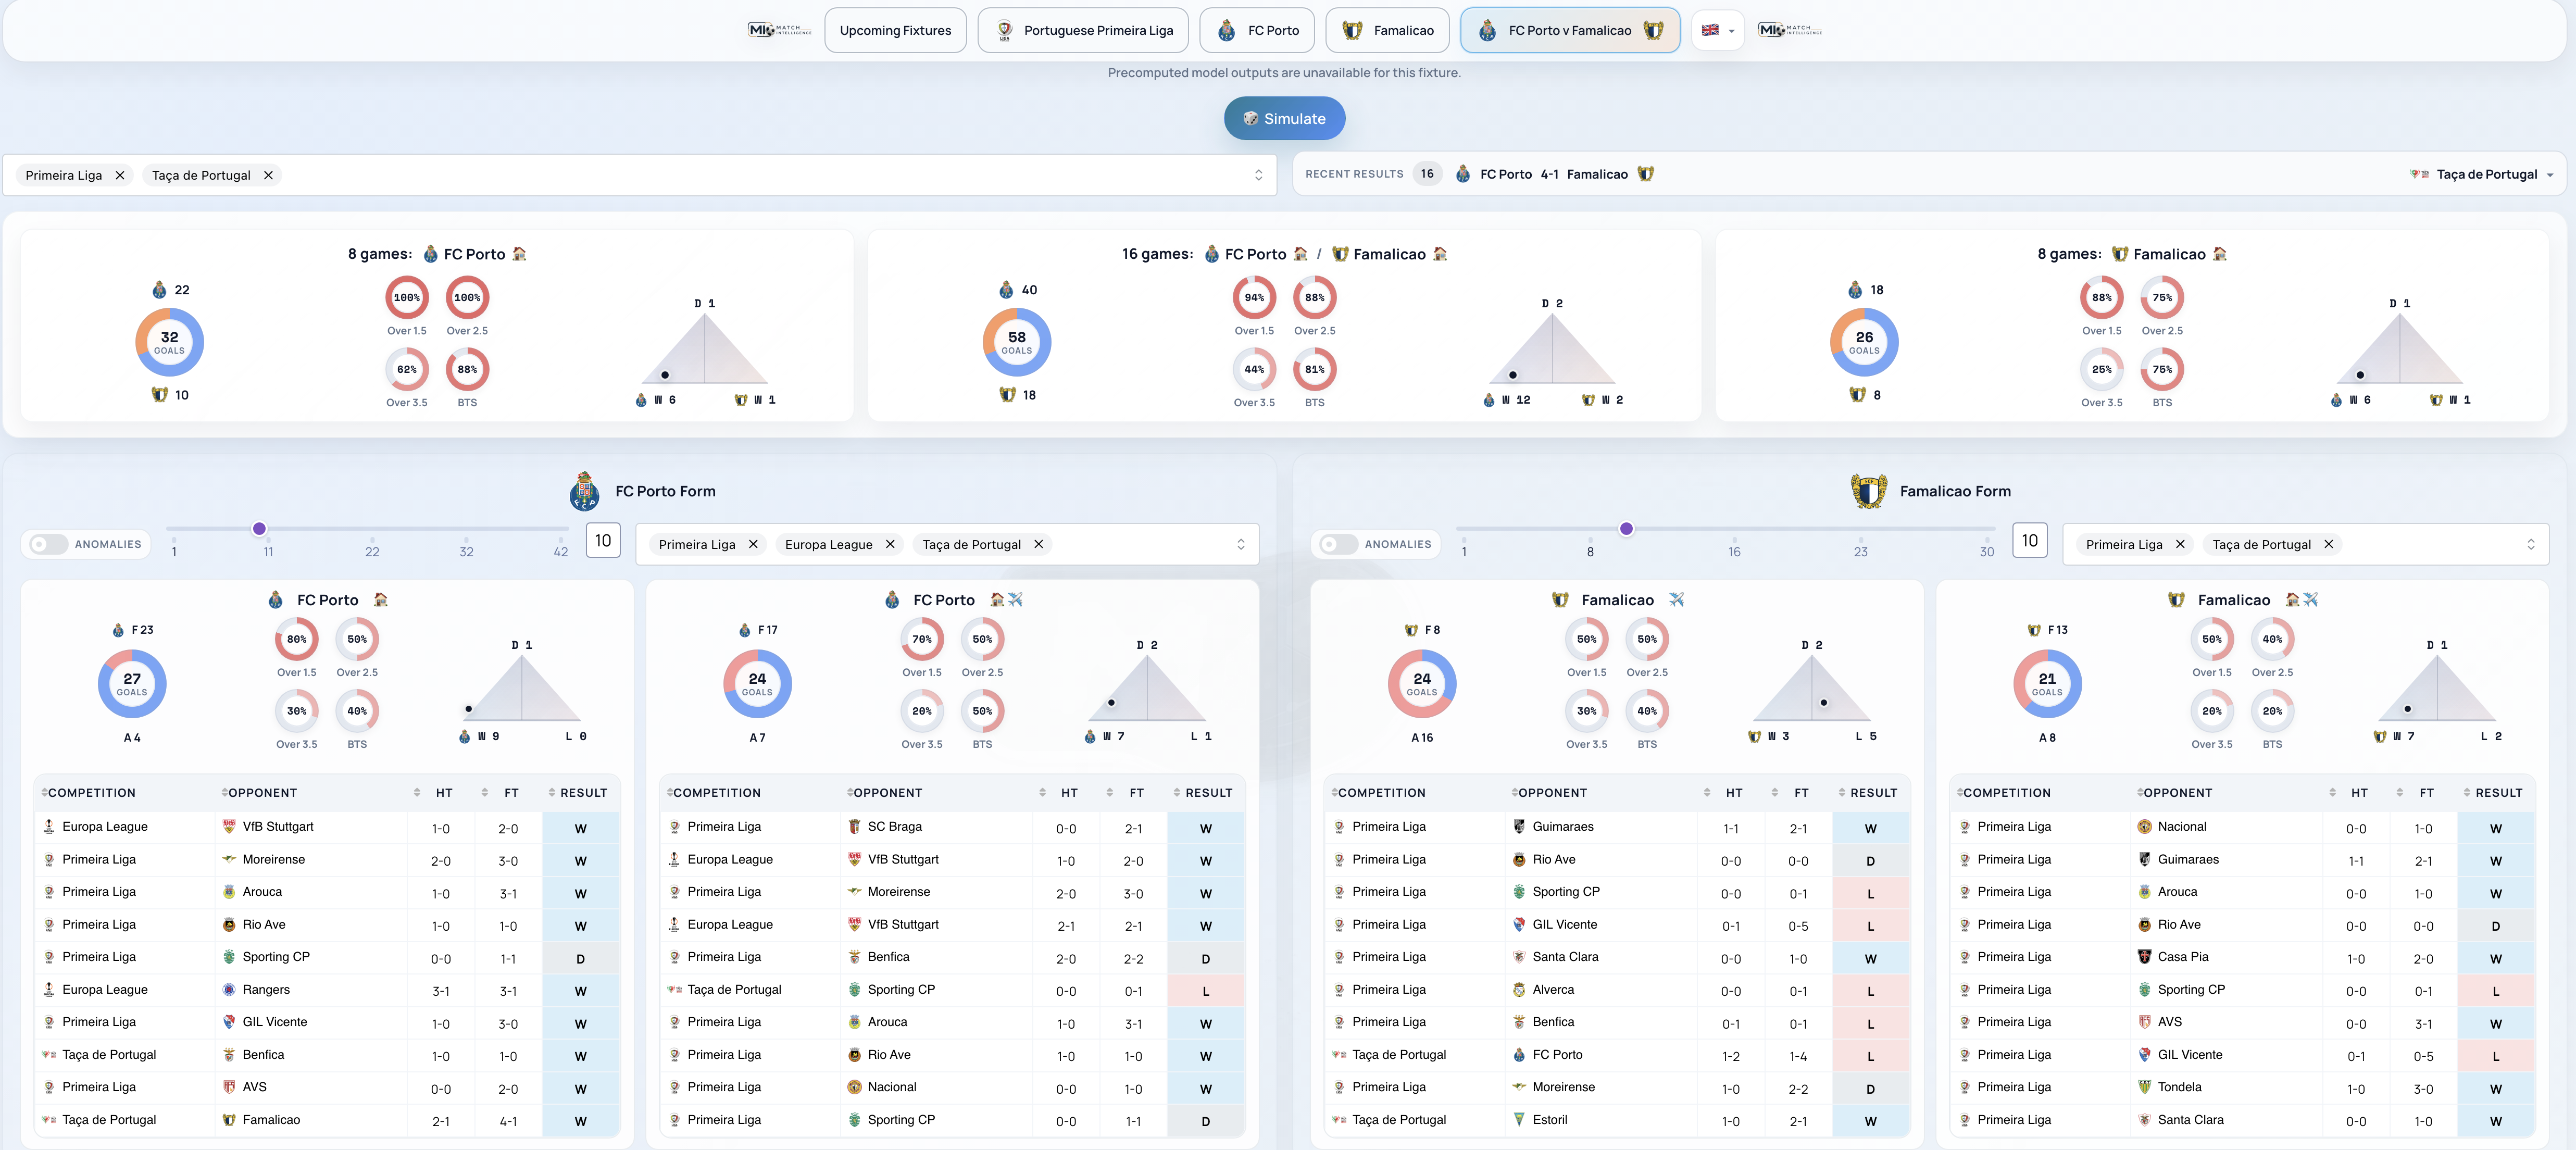Remove Primeira Liga from Famalicao form filter

click(2180, 545)
